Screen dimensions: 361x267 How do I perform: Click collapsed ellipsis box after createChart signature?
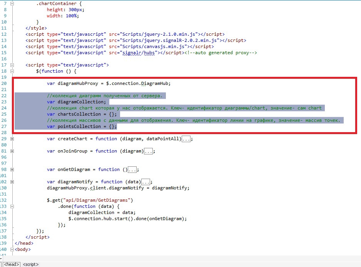tap(186, 139)
